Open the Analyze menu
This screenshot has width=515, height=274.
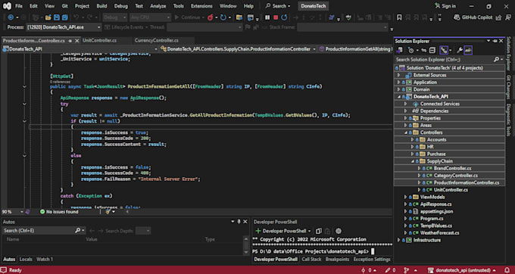[158, 6]
